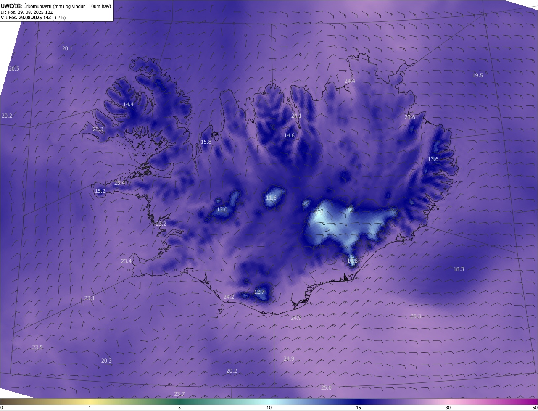Click the 15.8 value label
This screenshot has height=411, width=538.
pyautogui.click(x=206, y=142)
